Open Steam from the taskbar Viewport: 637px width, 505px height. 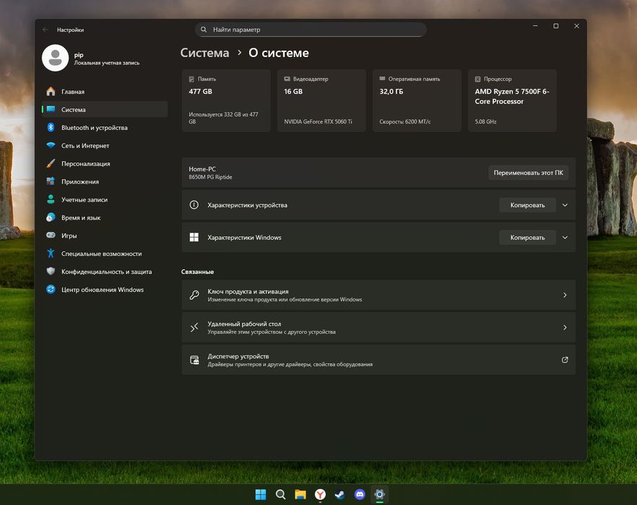(339, 495)
